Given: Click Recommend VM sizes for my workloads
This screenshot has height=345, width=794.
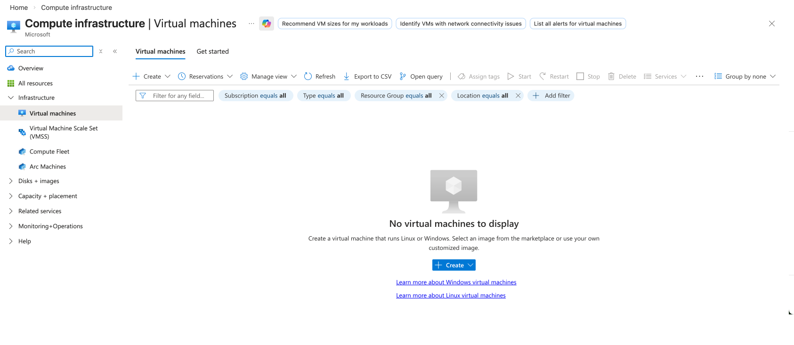Looking at the screenshot, I should 335,24.
